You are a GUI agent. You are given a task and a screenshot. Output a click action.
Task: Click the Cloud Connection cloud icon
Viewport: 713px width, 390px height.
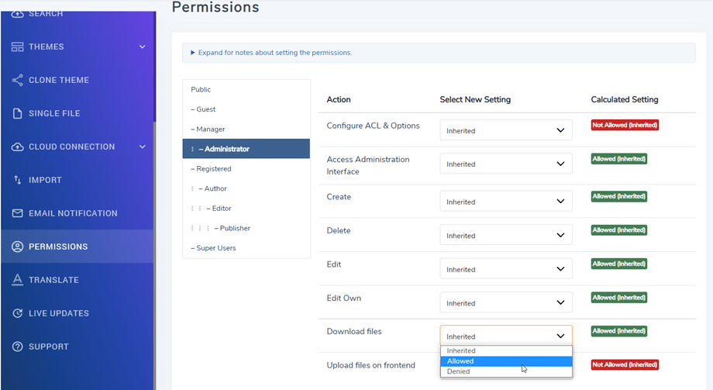17,147
